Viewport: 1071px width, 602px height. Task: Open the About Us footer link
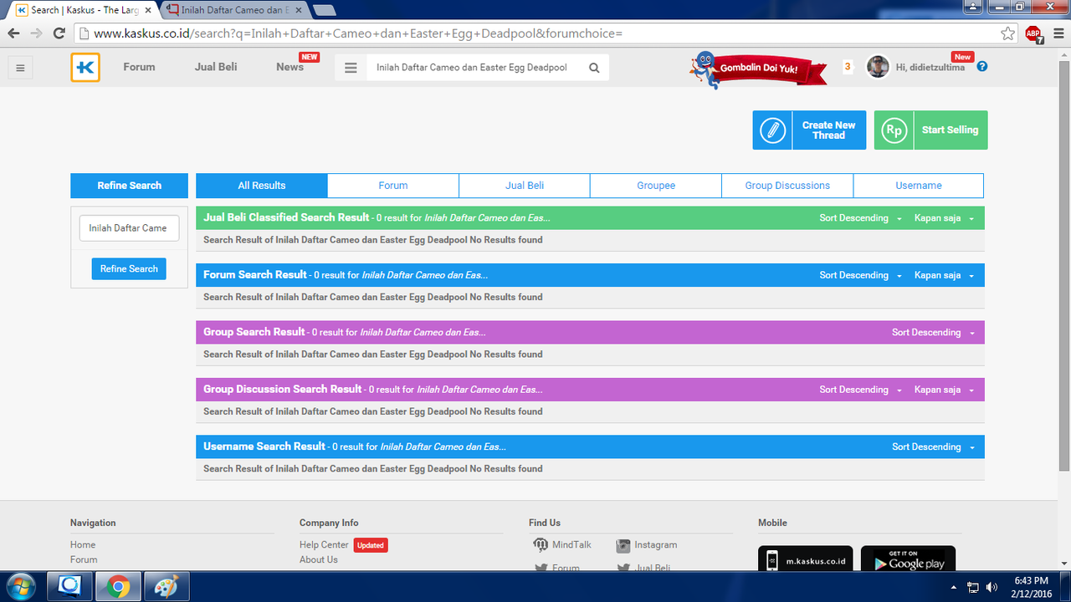click(319, 560)
